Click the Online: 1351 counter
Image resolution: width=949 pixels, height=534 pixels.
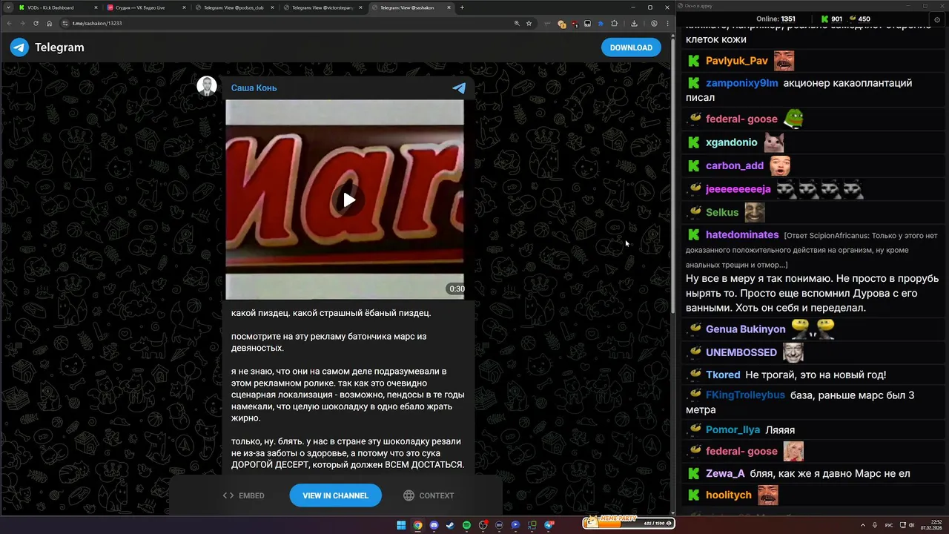(x=776, y=19)
